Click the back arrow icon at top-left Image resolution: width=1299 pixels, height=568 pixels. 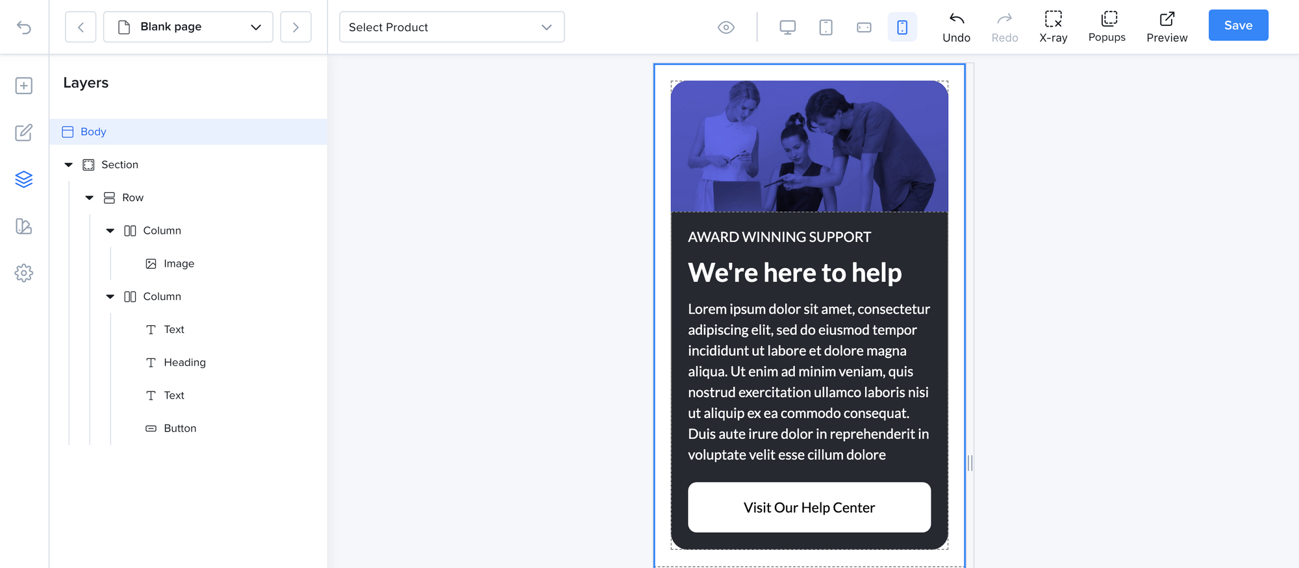point(24,27)
